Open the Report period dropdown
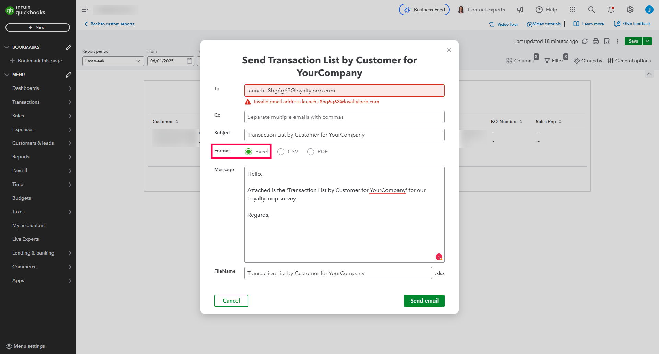The height and width of the screenshot is (354, 659). (x=113, y=61)
